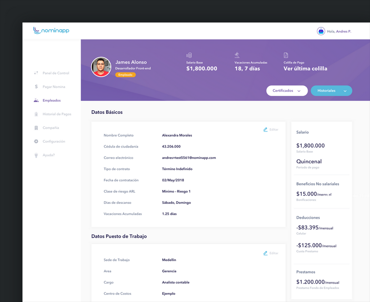Open Ver última colilla link
The width and height of the screenshot is (370, 302).
click(x=305, y=69)
